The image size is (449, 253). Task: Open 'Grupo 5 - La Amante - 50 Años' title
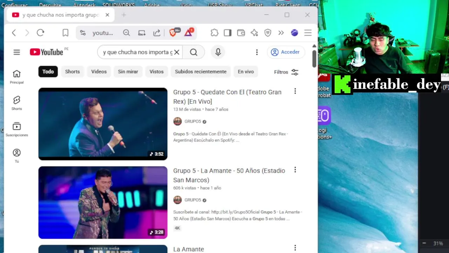pos(229,175)
